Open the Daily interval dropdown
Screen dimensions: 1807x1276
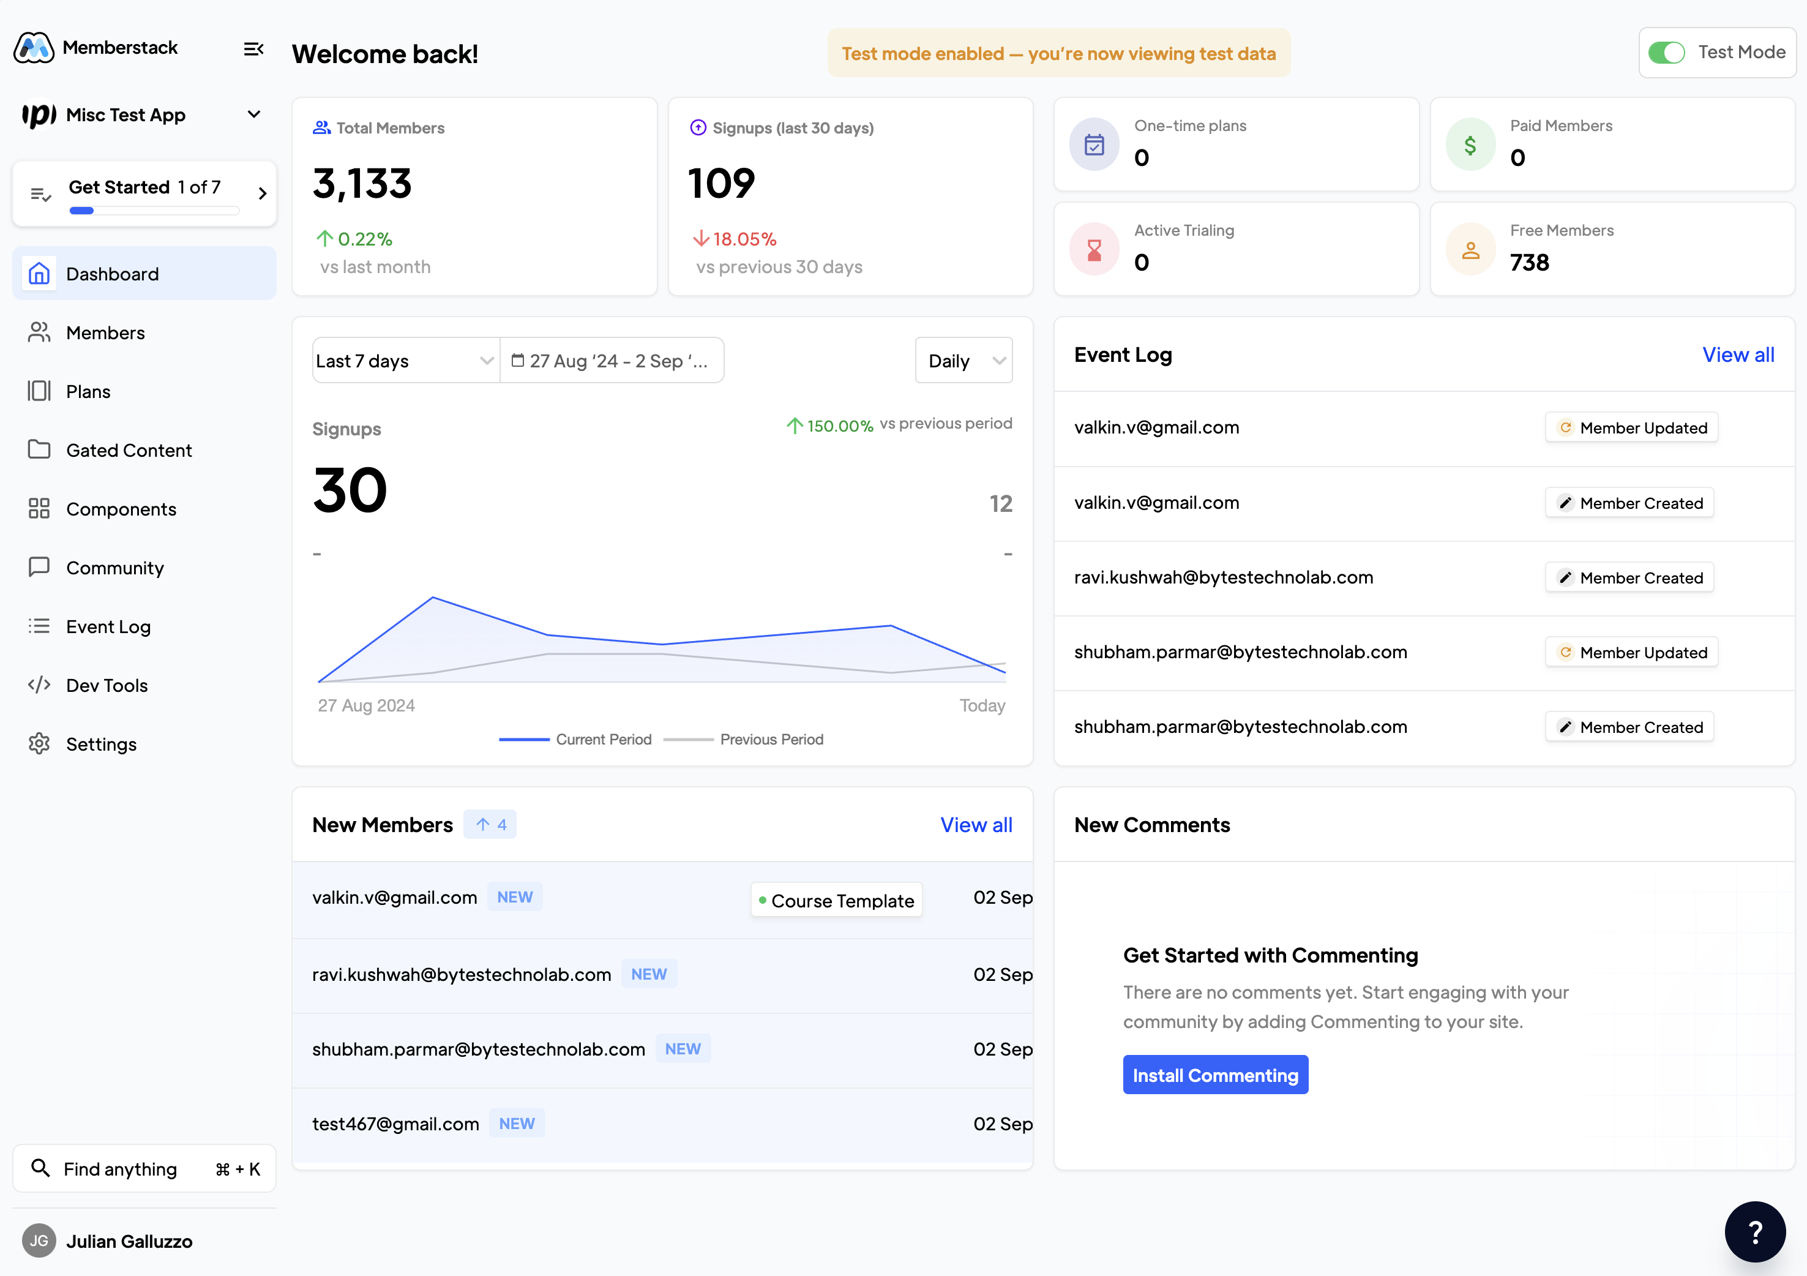click(963, 361)
